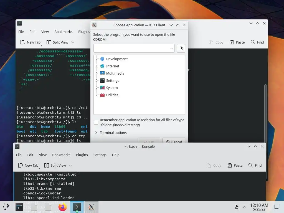Select the KIO Client X taskbar entry
The width and height of the screenshot is (284, 213).
(91, 207)
